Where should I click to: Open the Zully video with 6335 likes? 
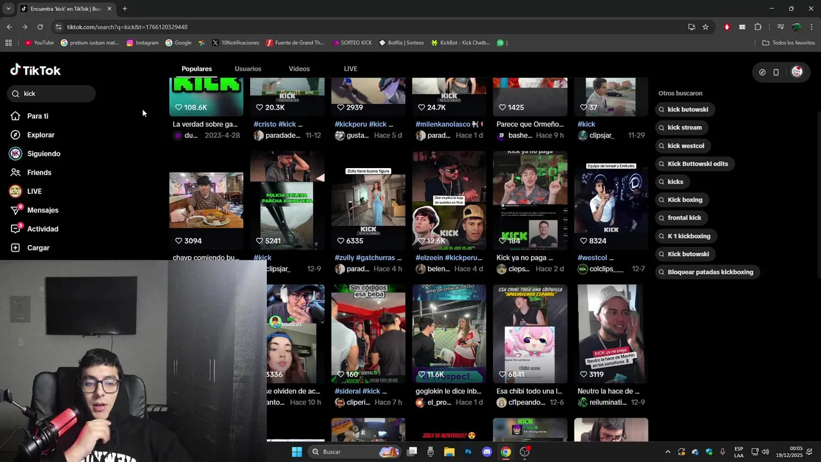pyautogui.click(x=368, y=200)
